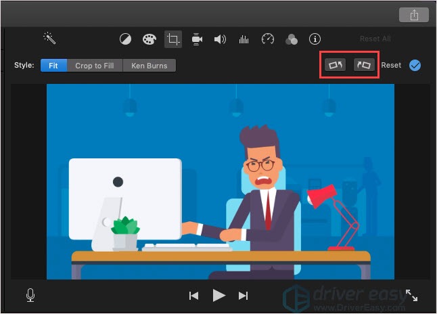Select the Crop to Fill style
Screen dimensions: 437x314
(x=95, y=66)
